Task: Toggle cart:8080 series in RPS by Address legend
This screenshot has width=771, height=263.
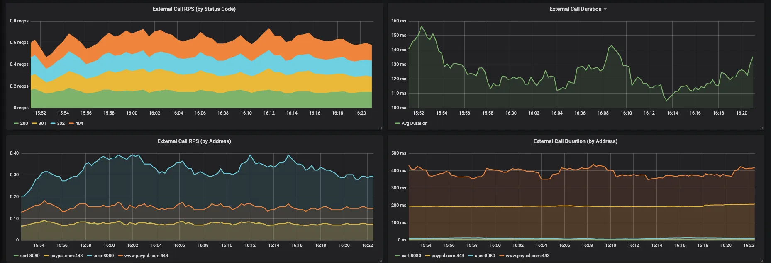Action: (30, 256)
